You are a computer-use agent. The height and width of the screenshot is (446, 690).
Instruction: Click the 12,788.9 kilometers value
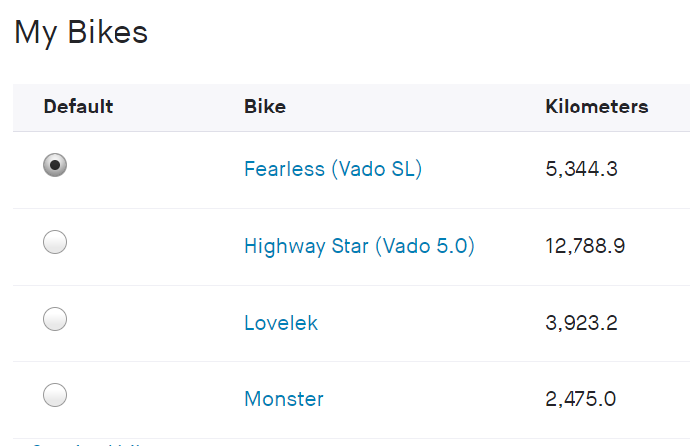(x=585, y=246)
